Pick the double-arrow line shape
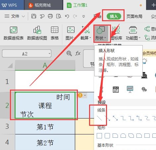Viewport: 156px width, 150px height. tap(115, 118)
